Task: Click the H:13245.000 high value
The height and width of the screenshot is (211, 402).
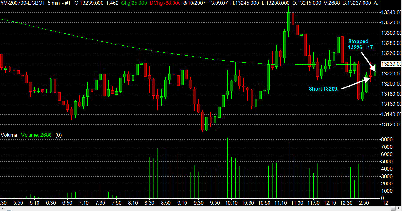Action: pyautogui.click(x=245, y=3)
